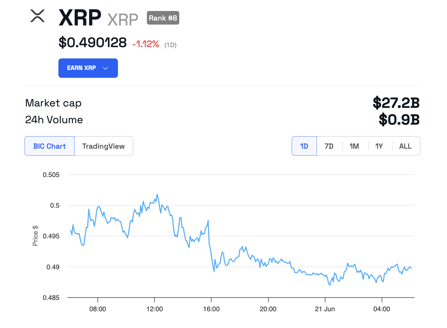The width and height of the screenshot is (447, 328).
Task: Expand the EARN XRP dropdown chevron
Action: coord(106,68)
